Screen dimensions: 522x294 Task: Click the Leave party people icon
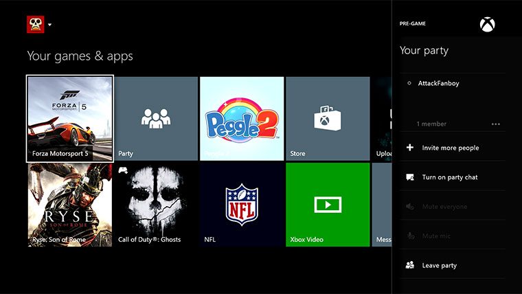click(410, 265)
